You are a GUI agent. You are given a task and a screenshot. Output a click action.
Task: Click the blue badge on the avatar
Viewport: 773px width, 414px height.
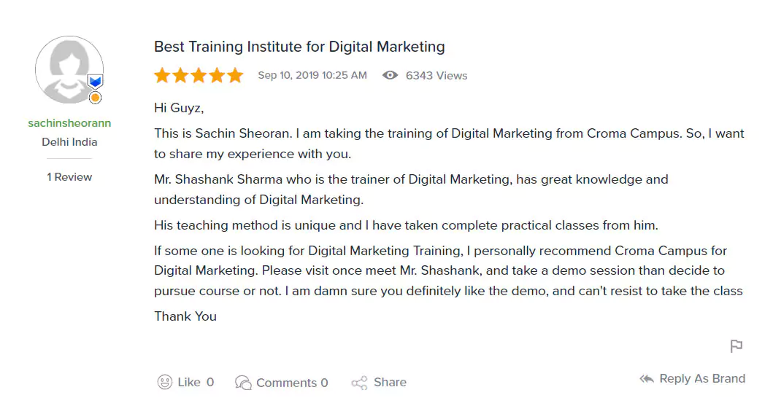tap(95, 81)
